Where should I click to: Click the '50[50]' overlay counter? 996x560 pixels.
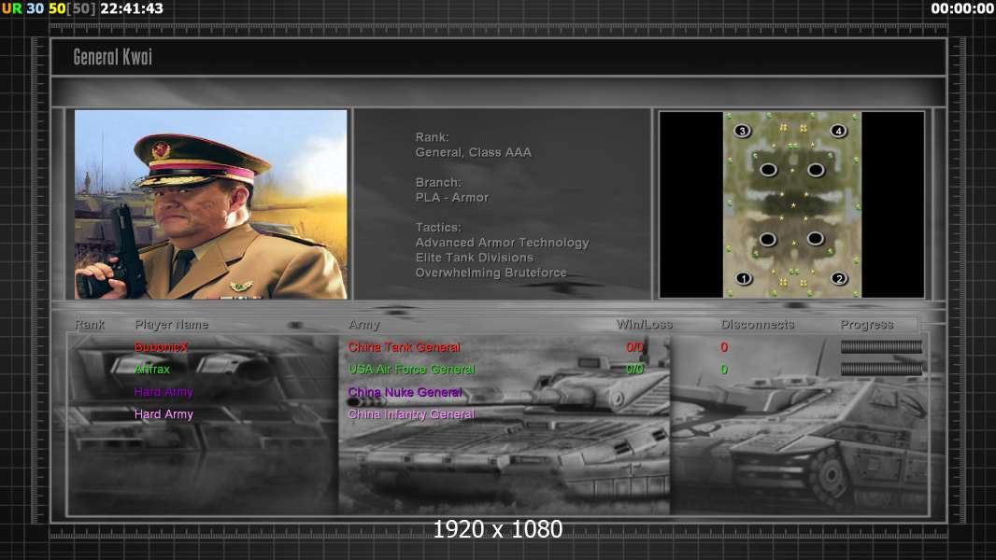[x=71, y=8]
